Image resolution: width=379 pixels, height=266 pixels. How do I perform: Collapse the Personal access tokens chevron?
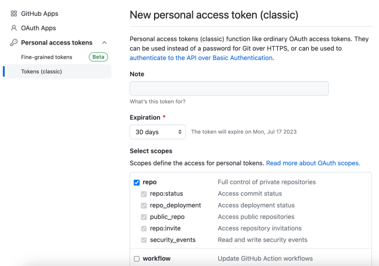coord(105,42)
